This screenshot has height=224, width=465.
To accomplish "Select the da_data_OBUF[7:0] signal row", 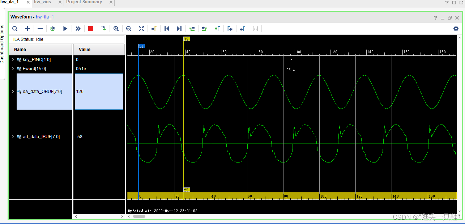I will tap(44, 92).
